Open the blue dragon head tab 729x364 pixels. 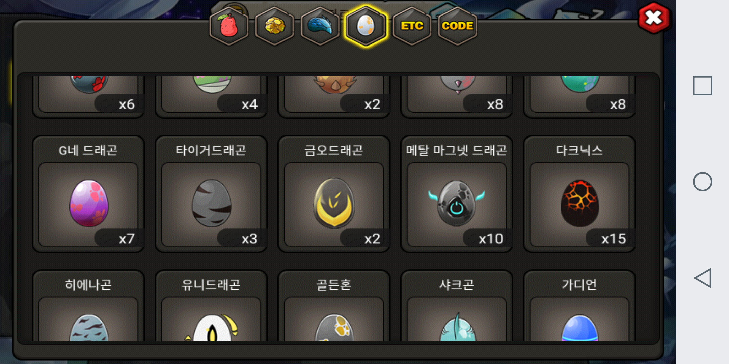(x=320, y=26)
